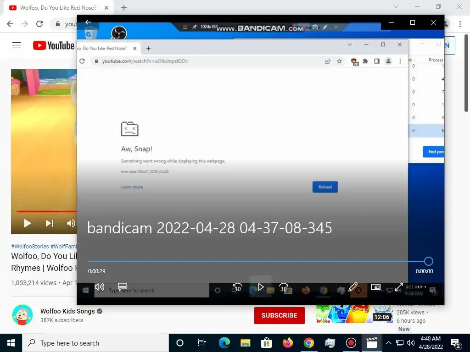Click the seek slider handle in player
The height and width of the screenshot is (352, 470).
point(429,261)
